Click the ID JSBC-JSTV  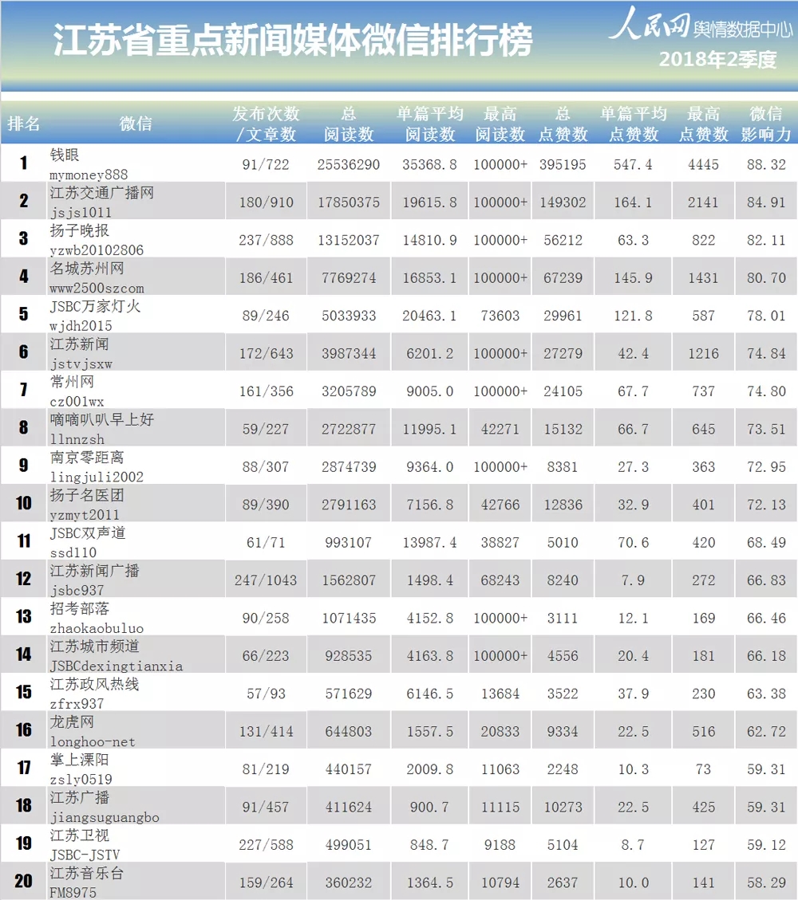[x=85, y=856]
